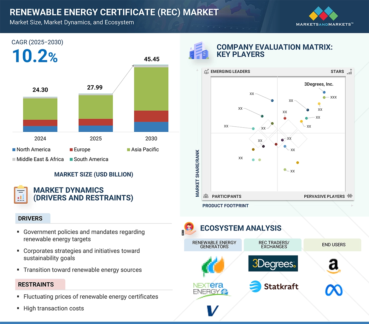Click the Asia Pacific legend color swatch

pyautogui.click(x=129, y=150)
